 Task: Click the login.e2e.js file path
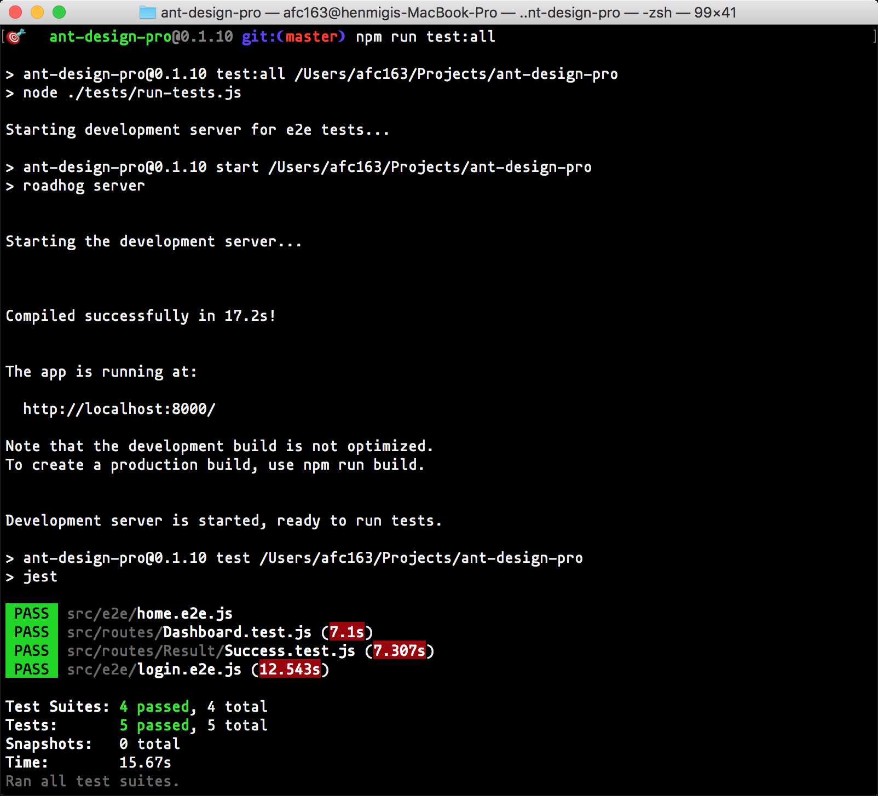click(x=154, y=670)
